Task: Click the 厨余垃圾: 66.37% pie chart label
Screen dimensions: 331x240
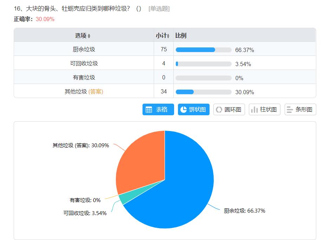Action: (245, 211)
